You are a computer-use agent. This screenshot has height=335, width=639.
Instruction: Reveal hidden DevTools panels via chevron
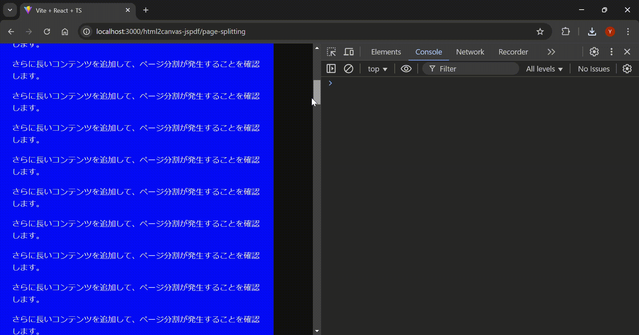(551, 52)
